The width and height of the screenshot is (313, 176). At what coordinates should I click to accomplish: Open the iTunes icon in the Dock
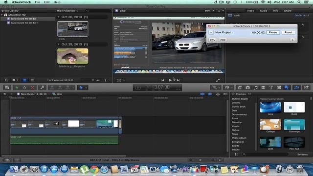click(x=44, y=170)
